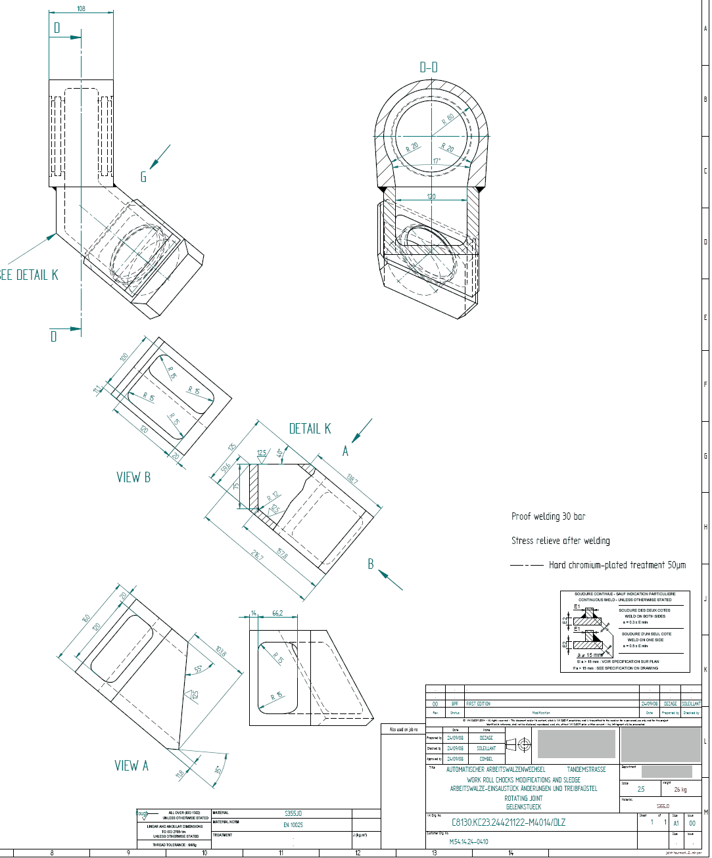The height and width of the screenshot is (858, 712).
Task: Click the 26 kg weight field
Action: 680,790
